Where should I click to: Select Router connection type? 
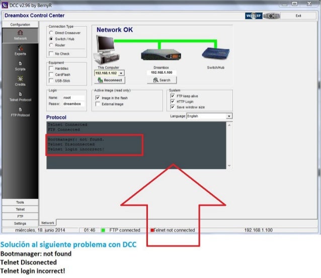pyautogui.click(x=51, y=45)
